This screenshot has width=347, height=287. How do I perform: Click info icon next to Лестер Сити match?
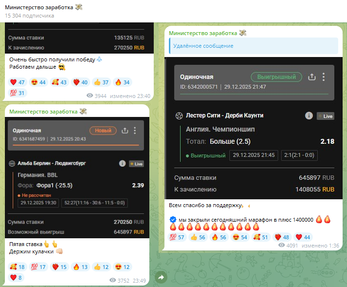[308, 115]
